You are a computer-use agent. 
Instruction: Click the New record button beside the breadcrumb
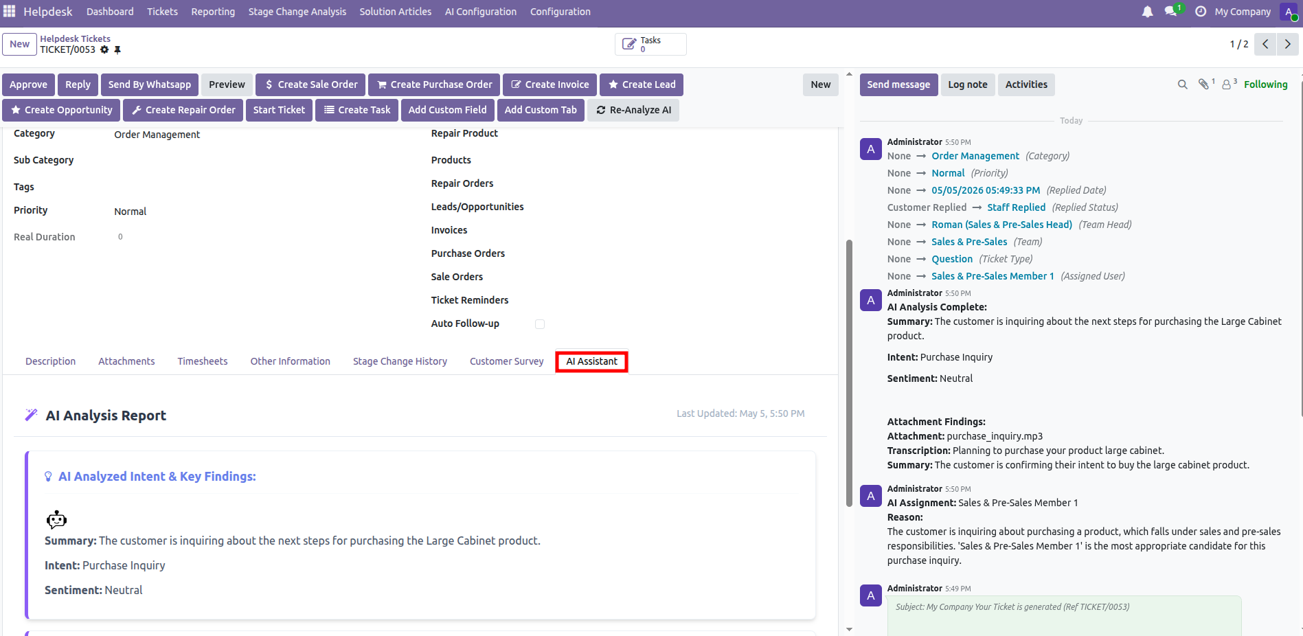(19, 44)
